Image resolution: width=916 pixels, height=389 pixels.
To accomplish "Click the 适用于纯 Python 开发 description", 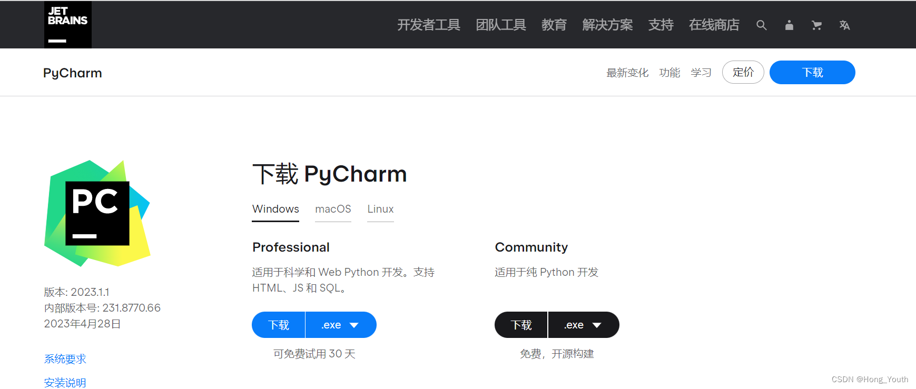I will pyautogui.click(x=547, y=272).
